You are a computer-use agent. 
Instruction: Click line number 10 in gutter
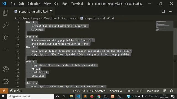[x=18, y=37]
